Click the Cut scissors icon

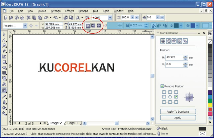pos(28,18)
